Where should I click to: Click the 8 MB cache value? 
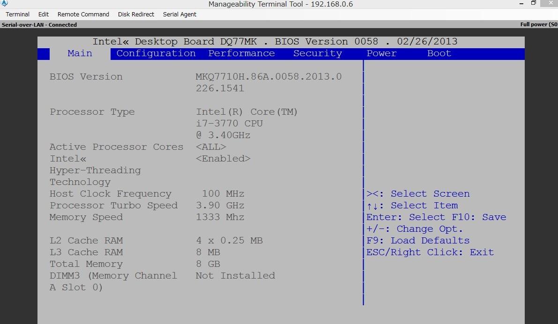[208, 252]
